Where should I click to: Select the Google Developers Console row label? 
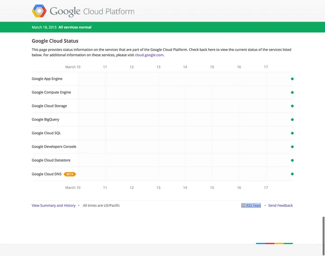click(x=54, y=146)
